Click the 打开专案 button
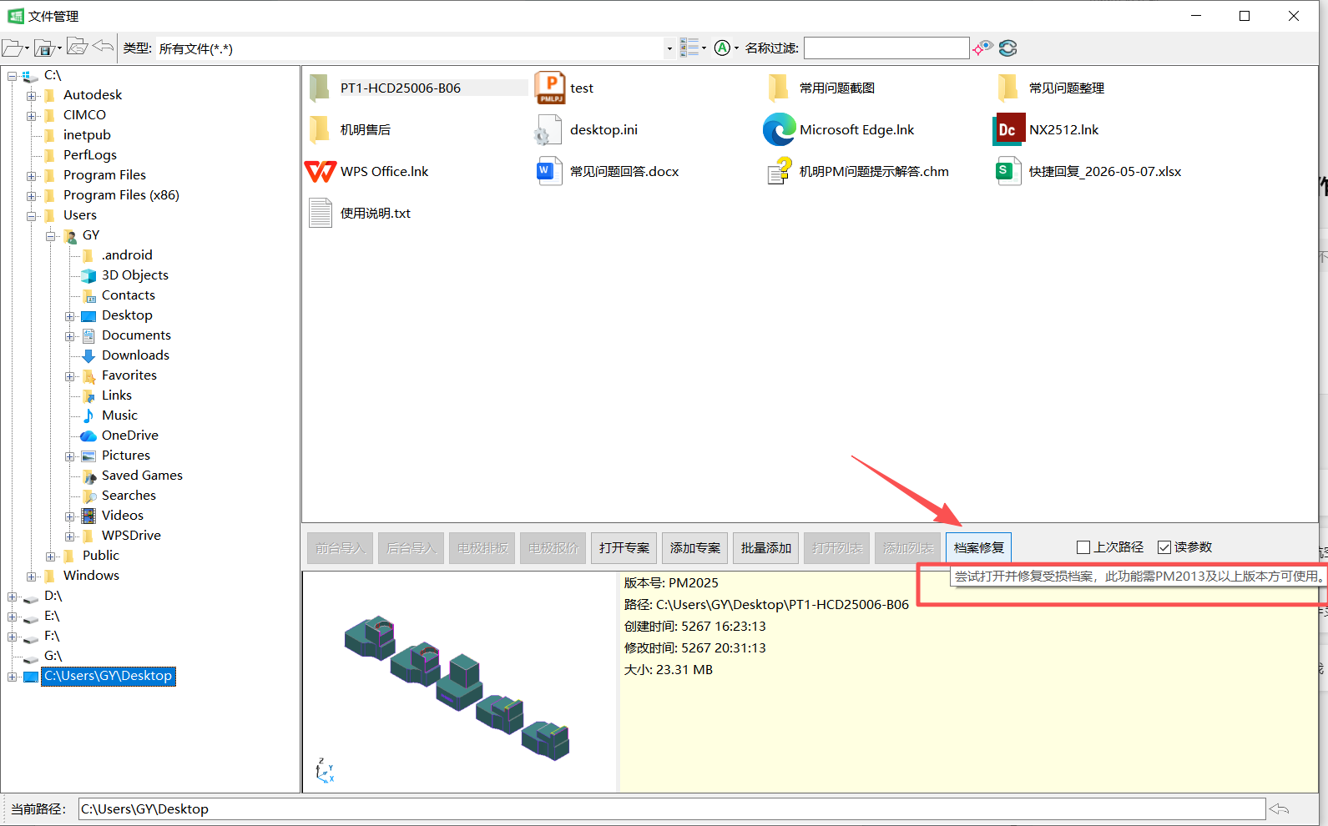This screenshot has height=826, width=1328. click(x=624, y=548)
